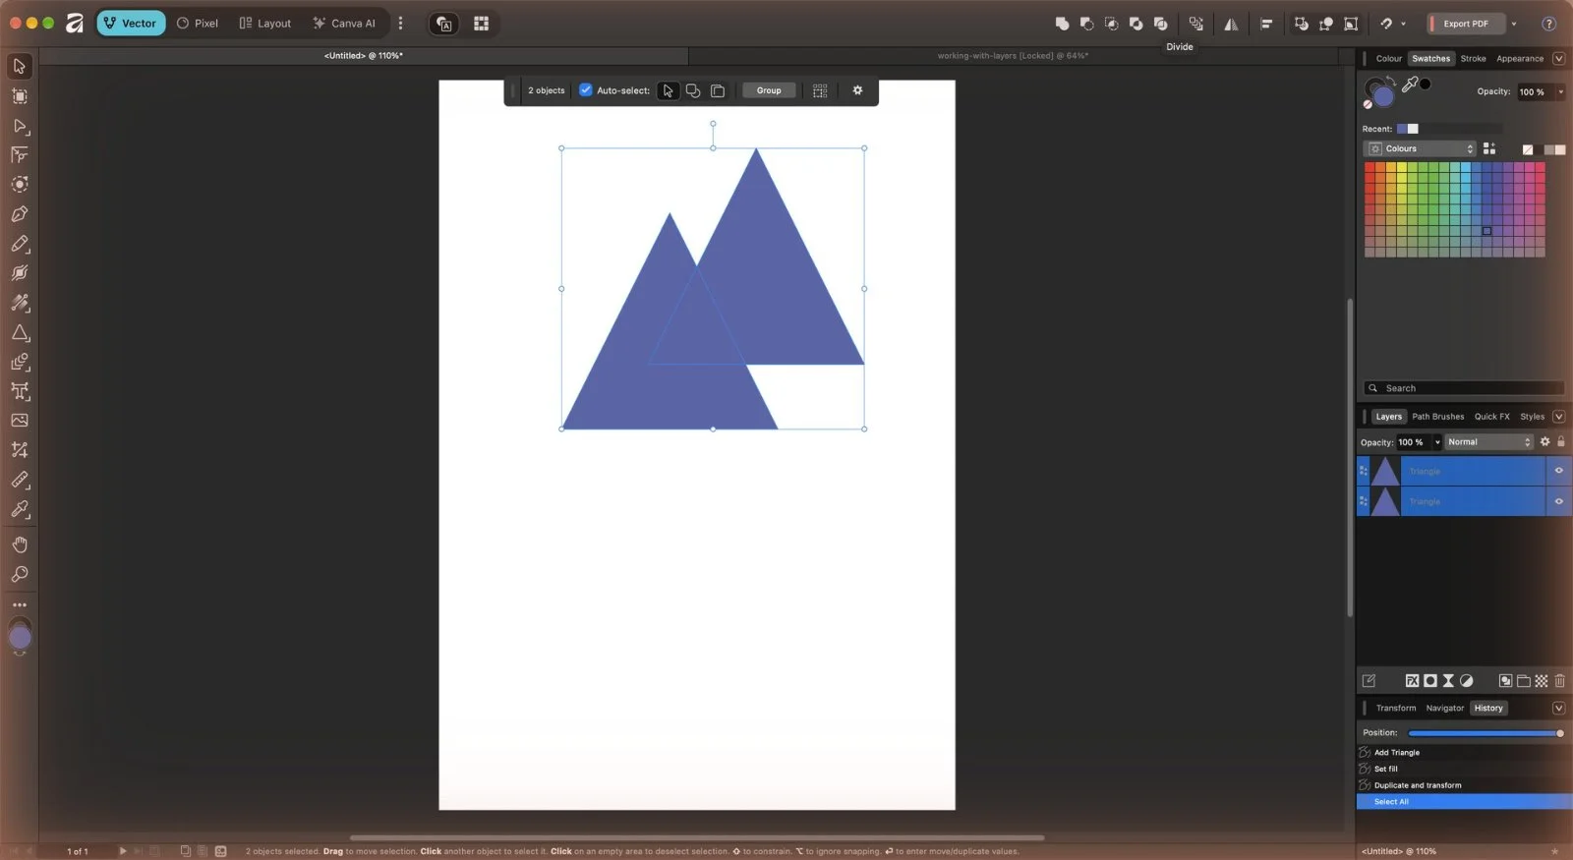This screenshot has height=860, width=1573.
Task: Click the Group button
Action: tap(769, 90)
